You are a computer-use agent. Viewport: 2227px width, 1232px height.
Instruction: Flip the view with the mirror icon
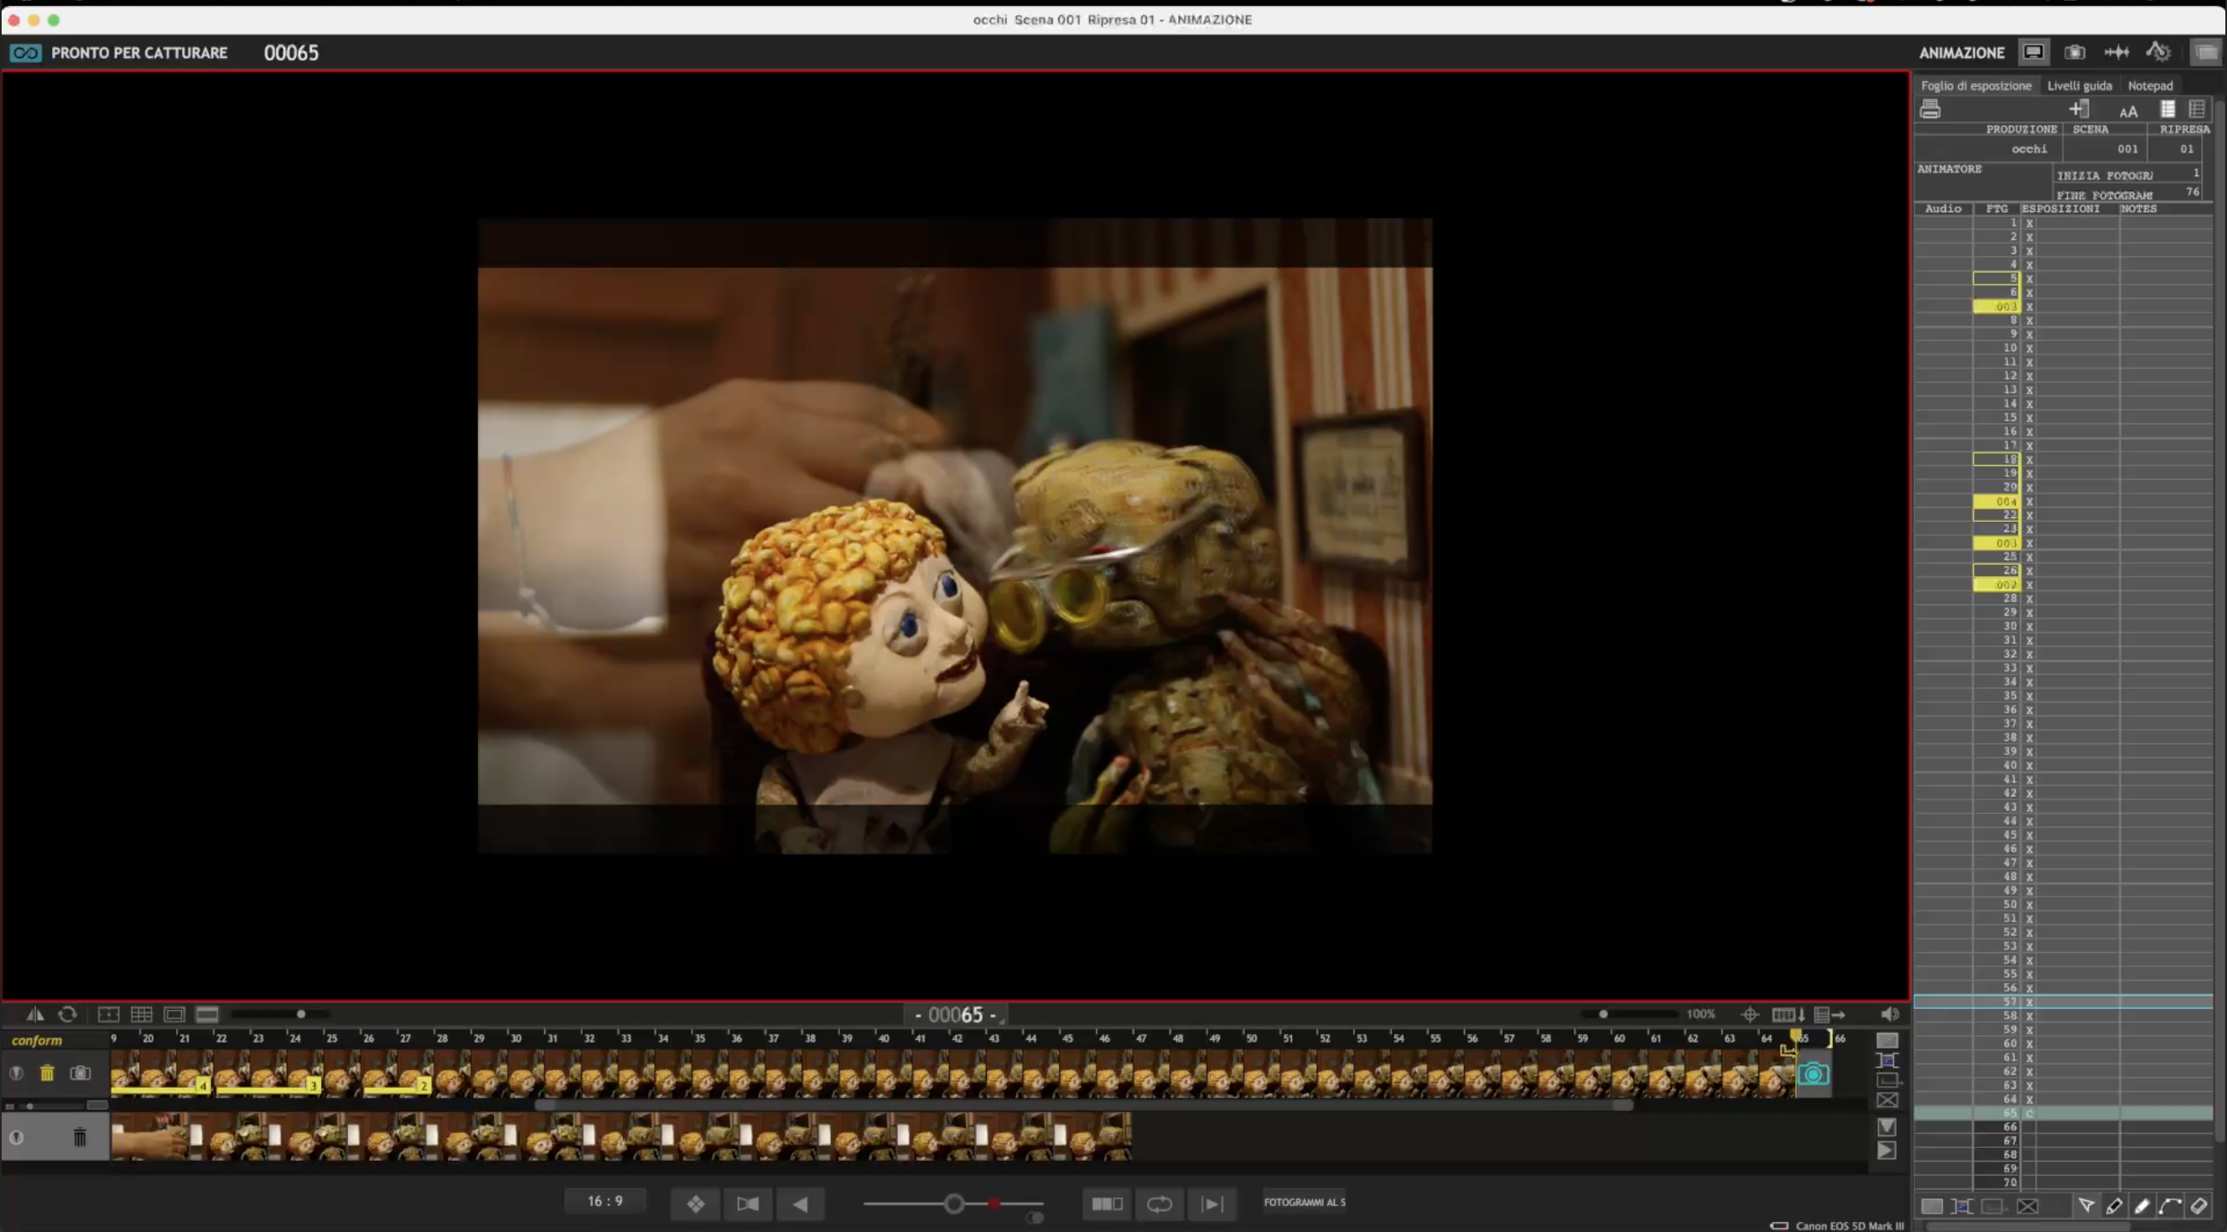[x=34, y=1013]
